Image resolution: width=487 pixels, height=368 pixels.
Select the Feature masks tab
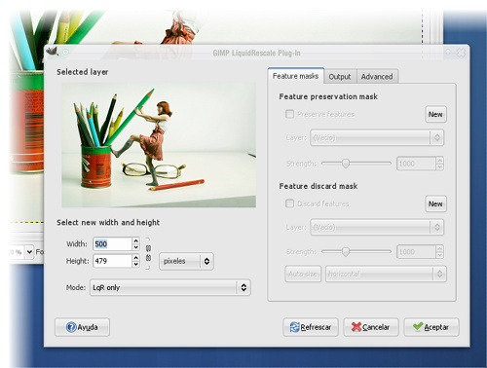click(x=295, y=76)
